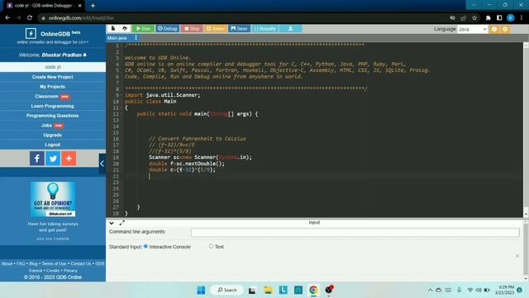Open the Chrome profile avatar
The height and width of the screenshot is (298, 529).
pos(511,17)
